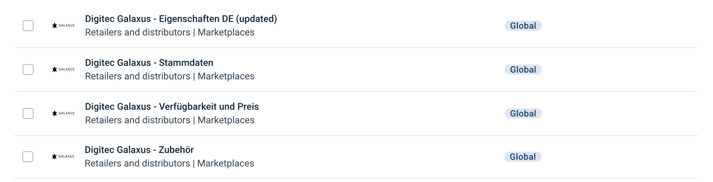Screen dimensions: 713x182
Task: Check the box for Eigenschaften DE (updated)
Action: (x=28, y=26)
